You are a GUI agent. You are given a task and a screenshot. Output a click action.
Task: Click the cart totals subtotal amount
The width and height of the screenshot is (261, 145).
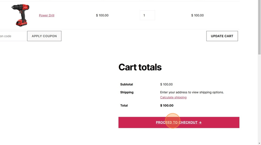pos(167,84)
